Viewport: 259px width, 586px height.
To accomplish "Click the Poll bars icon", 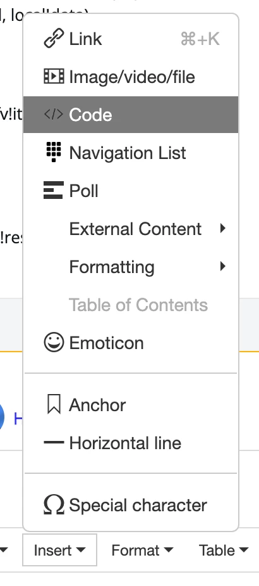I will click(53, 190).
